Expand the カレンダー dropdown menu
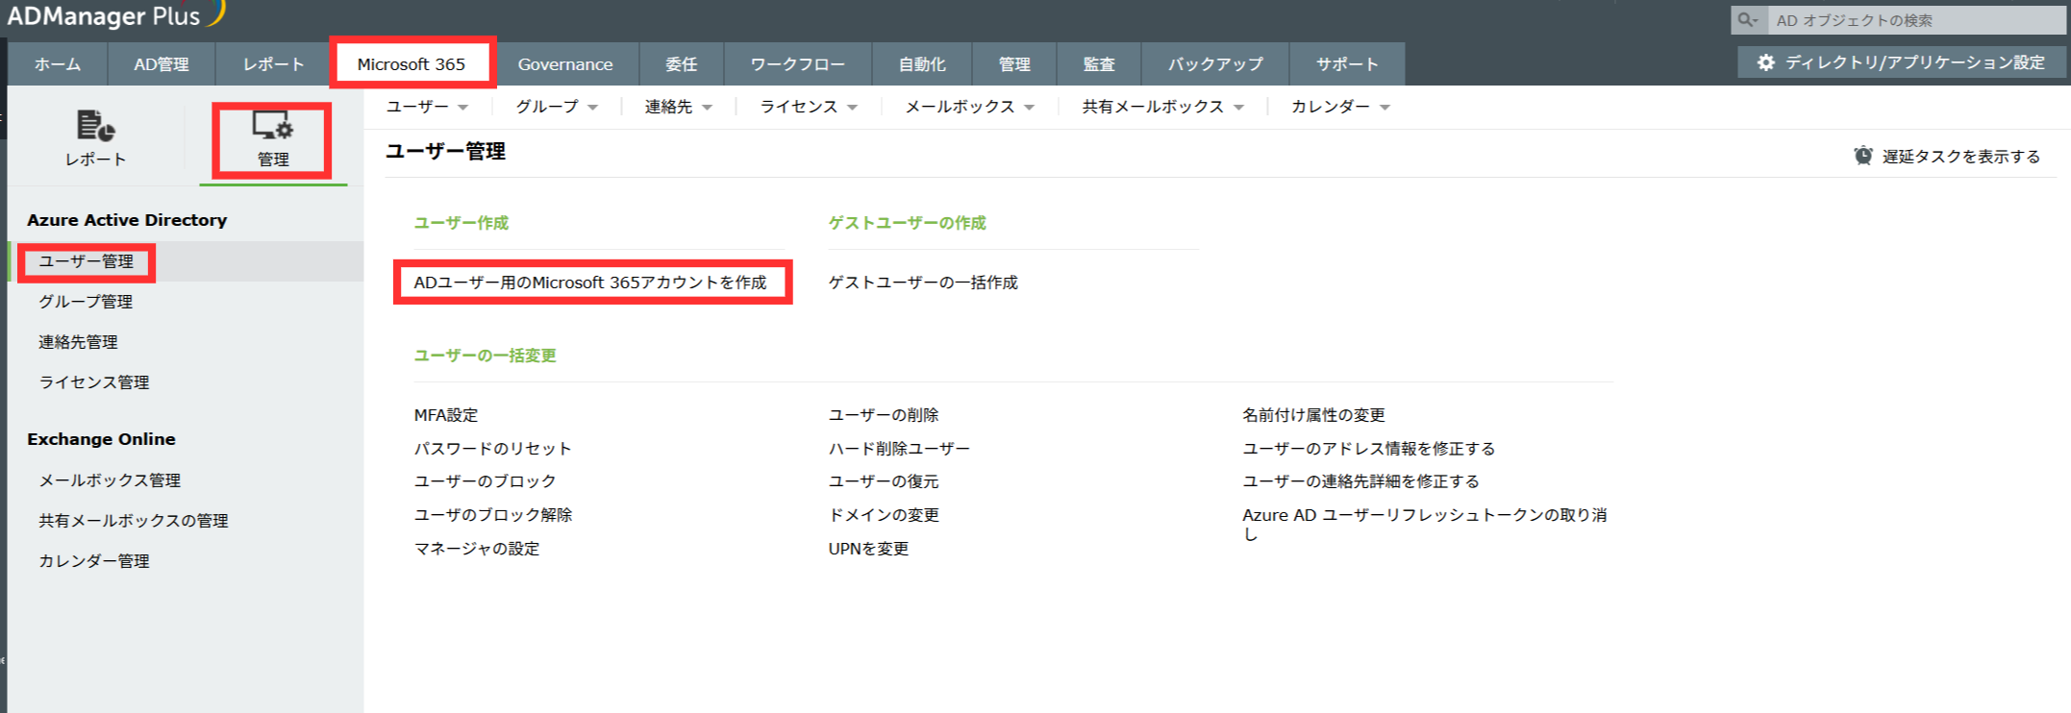Screen dimensions: 2071x713 [1341, 107]
